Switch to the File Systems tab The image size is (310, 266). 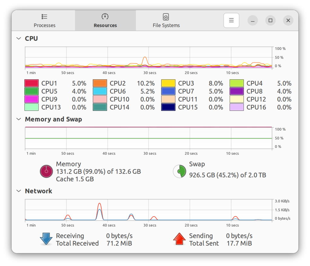pos(166,21)
